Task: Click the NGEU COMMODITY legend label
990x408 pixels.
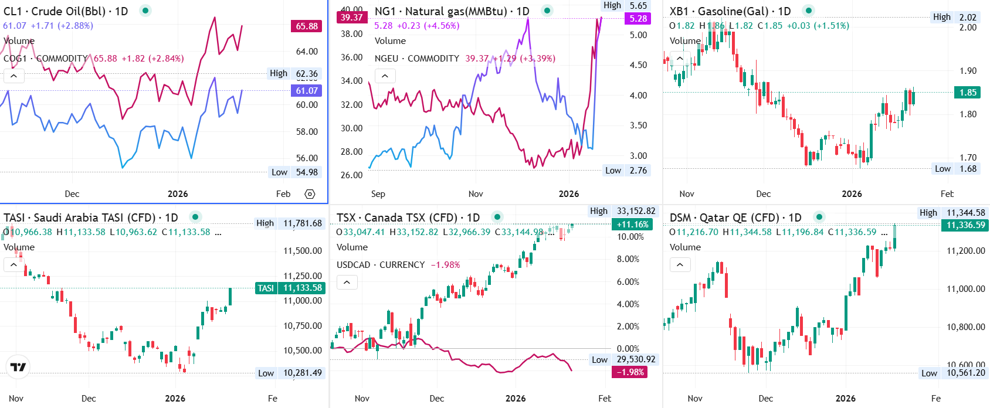Action: [x=416, y=59]
